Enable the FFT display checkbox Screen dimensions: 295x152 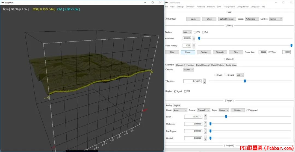[x=185, y=91]
